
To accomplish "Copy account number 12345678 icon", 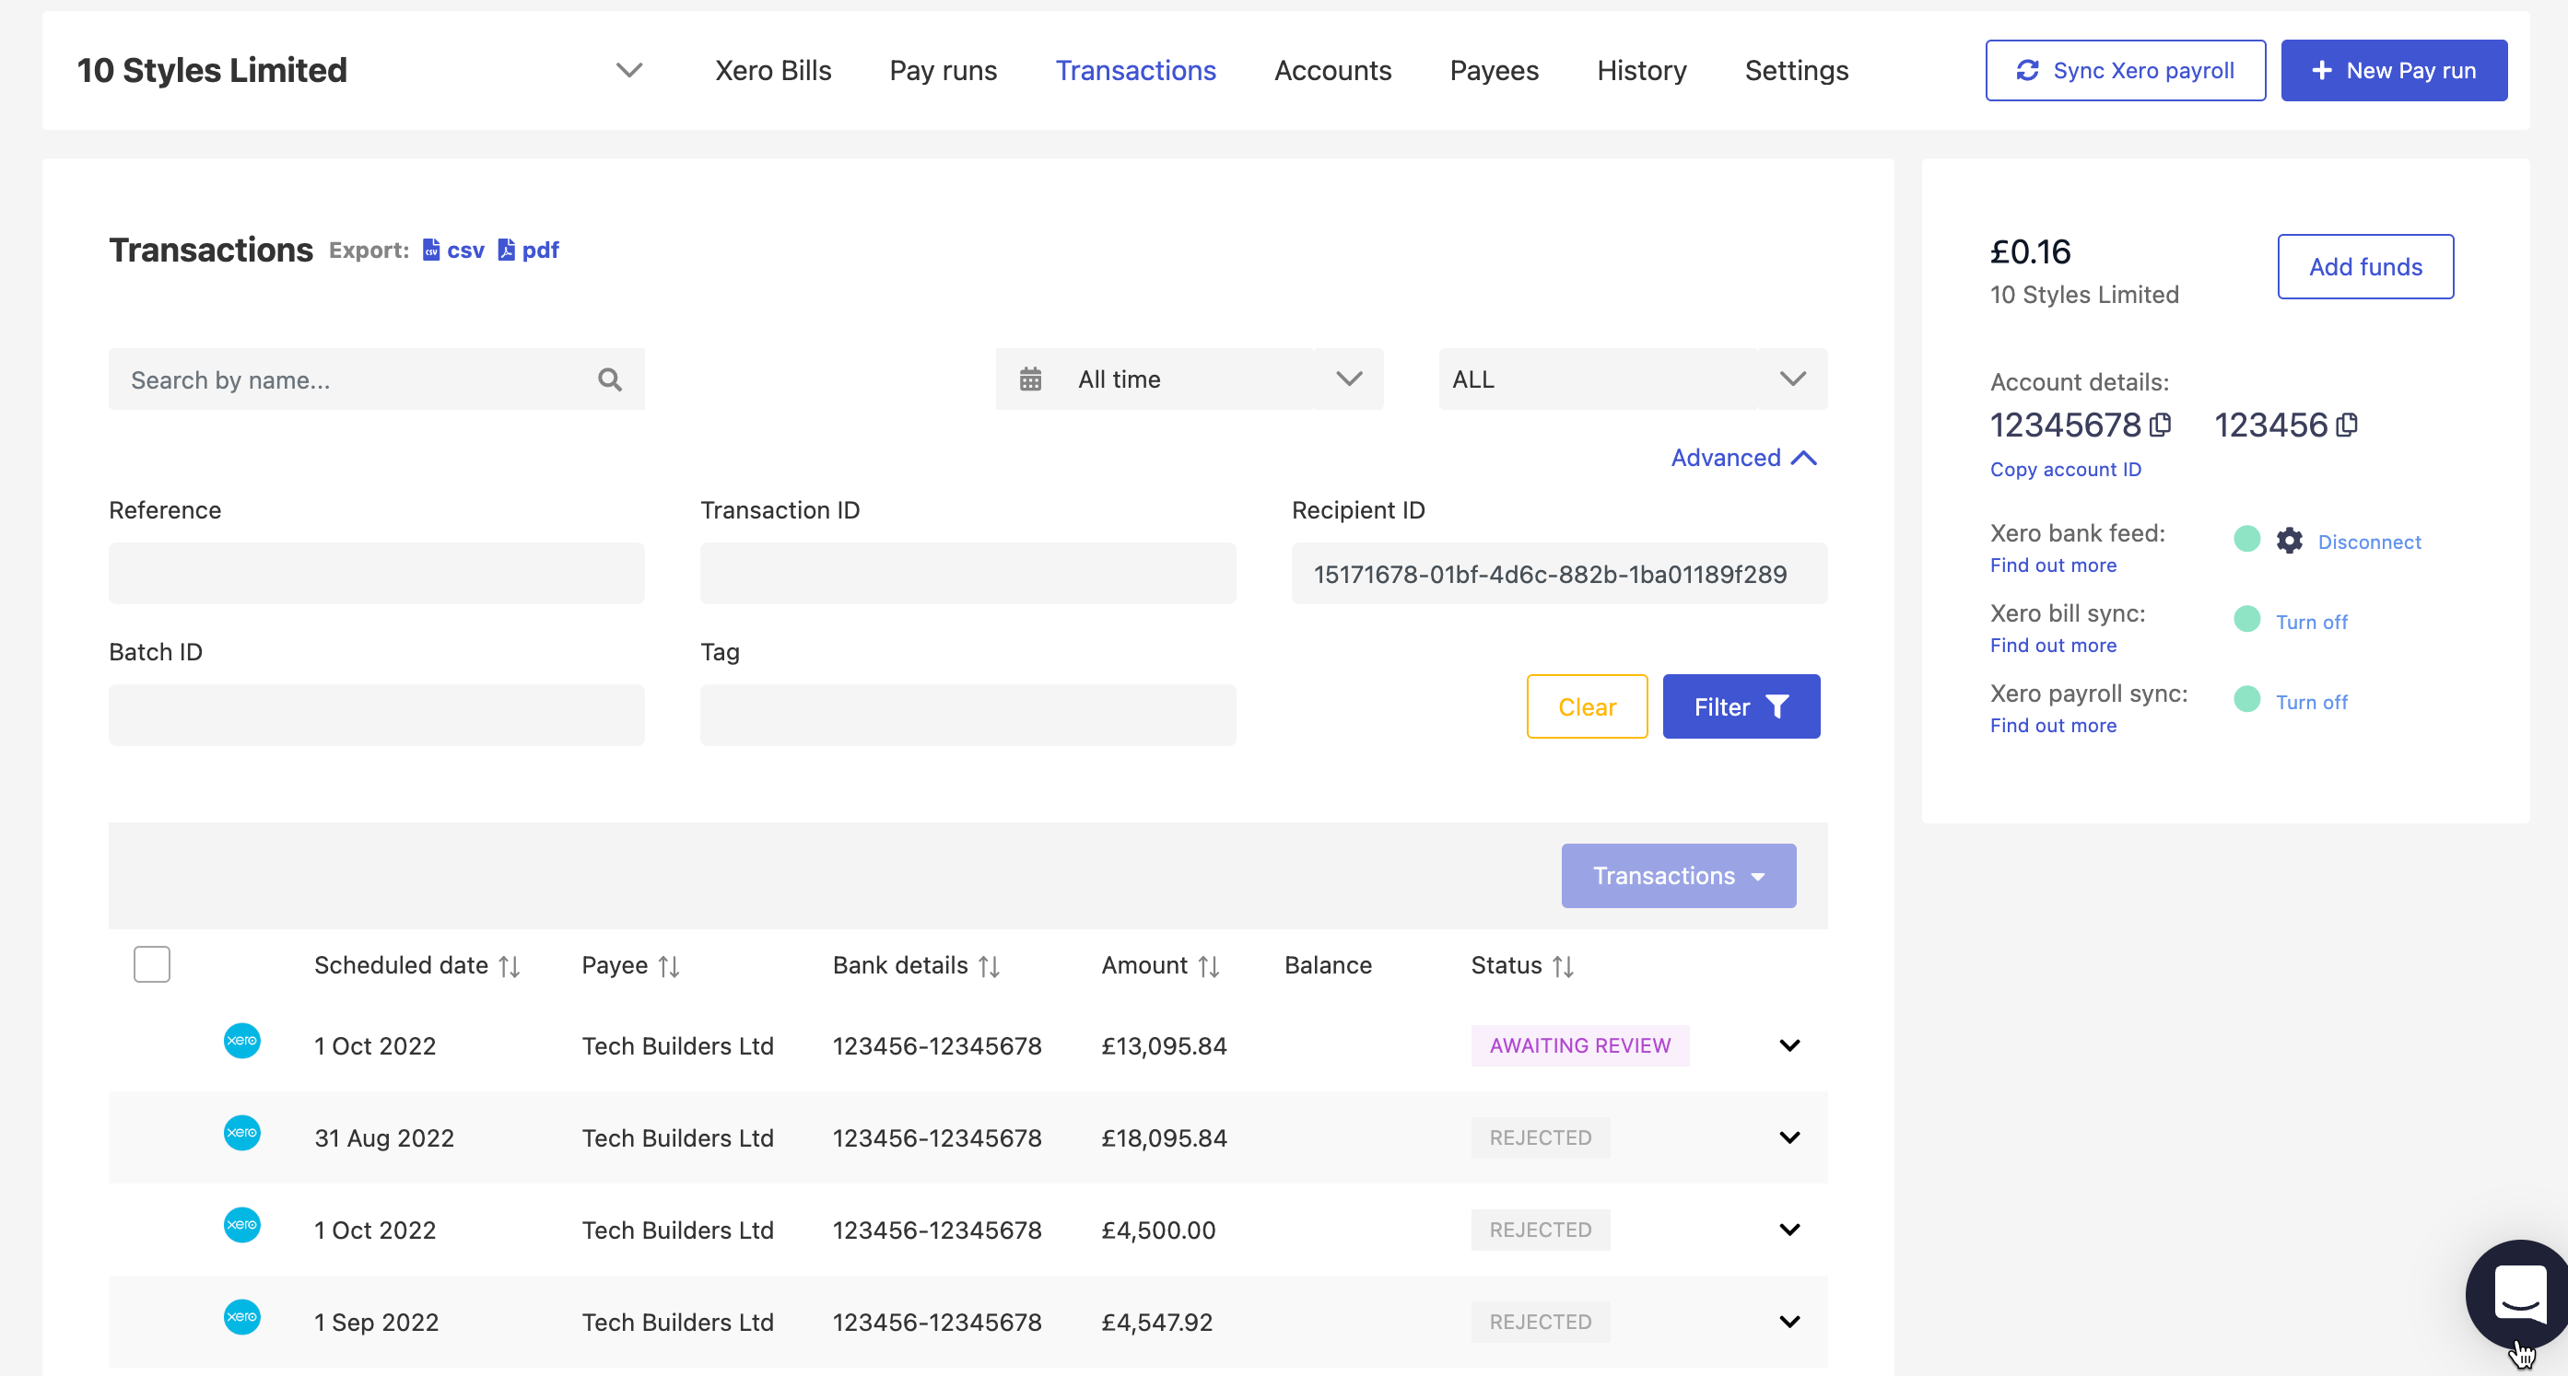I will coord(2159,426).
